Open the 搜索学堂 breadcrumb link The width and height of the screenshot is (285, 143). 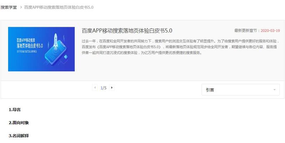pos(9,8)
